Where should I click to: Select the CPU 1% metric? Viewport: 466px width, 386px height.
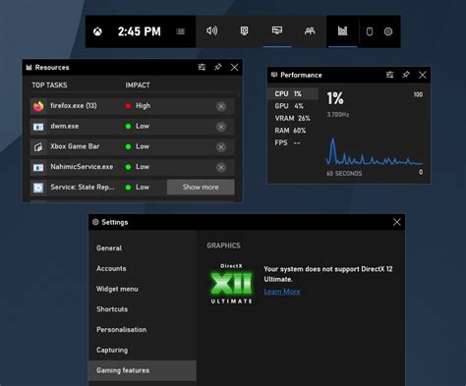pos(293,93)
